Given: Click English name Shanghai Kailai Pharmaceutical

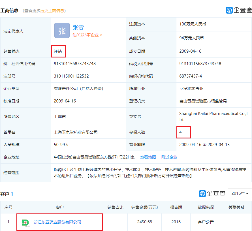Looking at the screenshot, I should pos(214,117).
